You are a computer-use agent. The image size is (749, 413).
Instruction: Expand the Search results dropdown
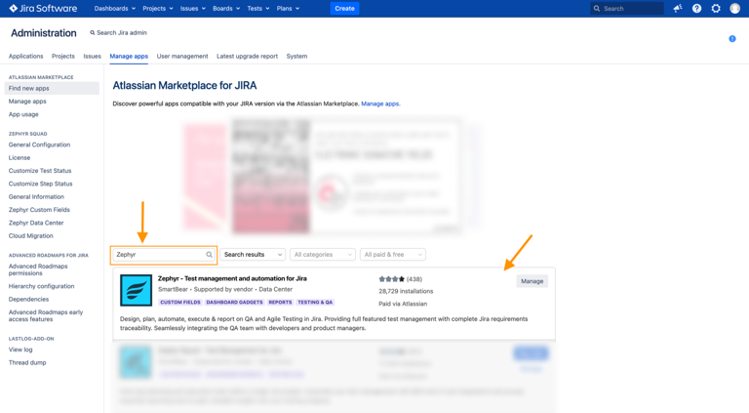click(x=253, y=255)
